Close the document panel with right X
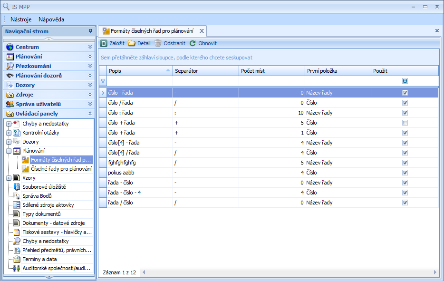The width and height of the screenshot is (444, 281). pos(437,30)
